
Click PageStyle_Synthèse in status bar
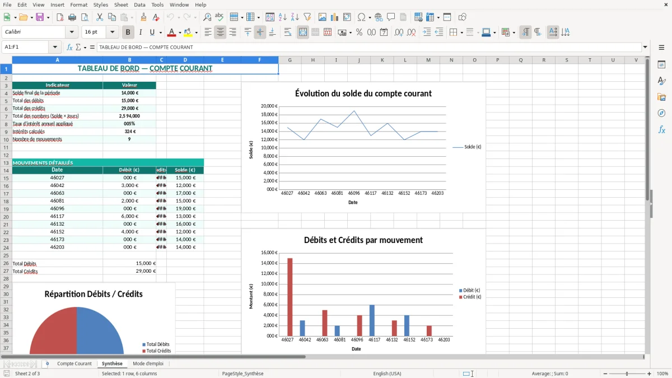coord(243,374)
